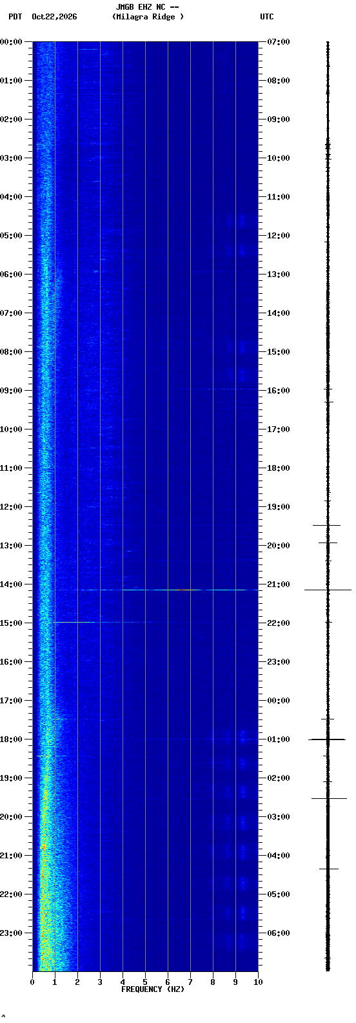Click the '5' frequency axis tick label

pyautogui.click(x=145, y=982)
